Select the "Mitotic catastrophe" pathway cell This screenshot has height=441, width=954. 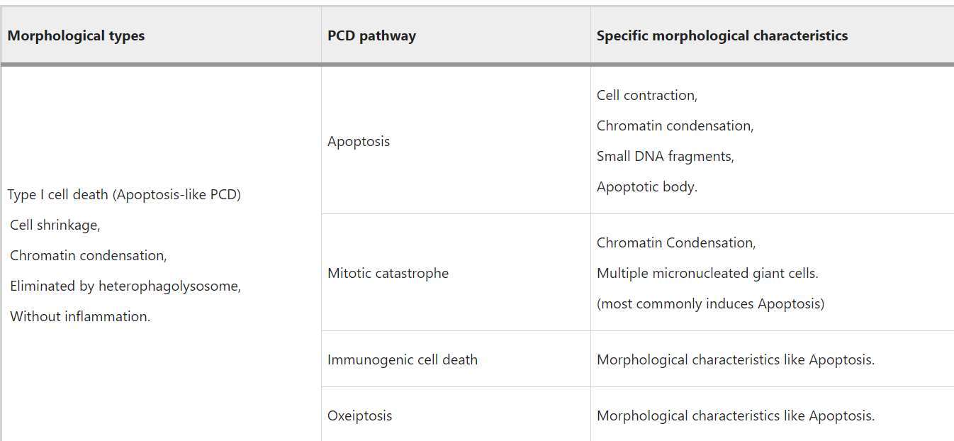388,274
